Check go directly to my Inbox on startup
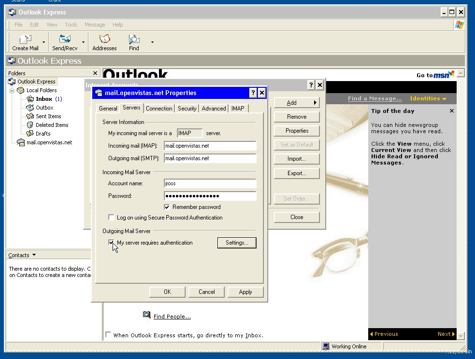 108,334
